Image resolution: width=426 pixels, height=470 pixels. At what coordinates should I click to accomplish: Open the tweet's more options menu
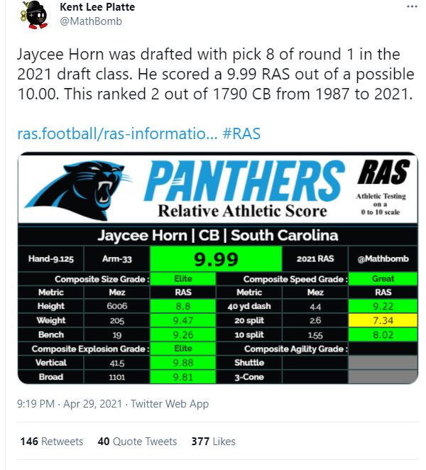point(412,6)
